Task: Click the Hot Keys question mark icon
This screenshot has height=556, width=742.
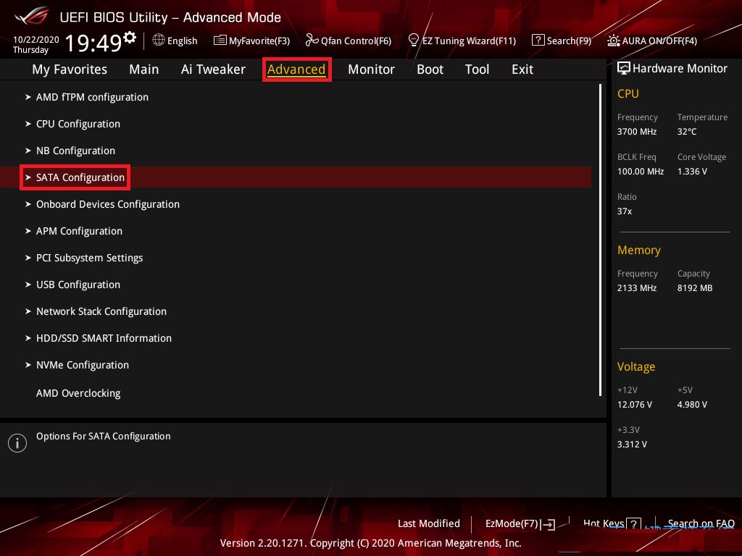Action: pyautogui.click(x=633, y=524)
